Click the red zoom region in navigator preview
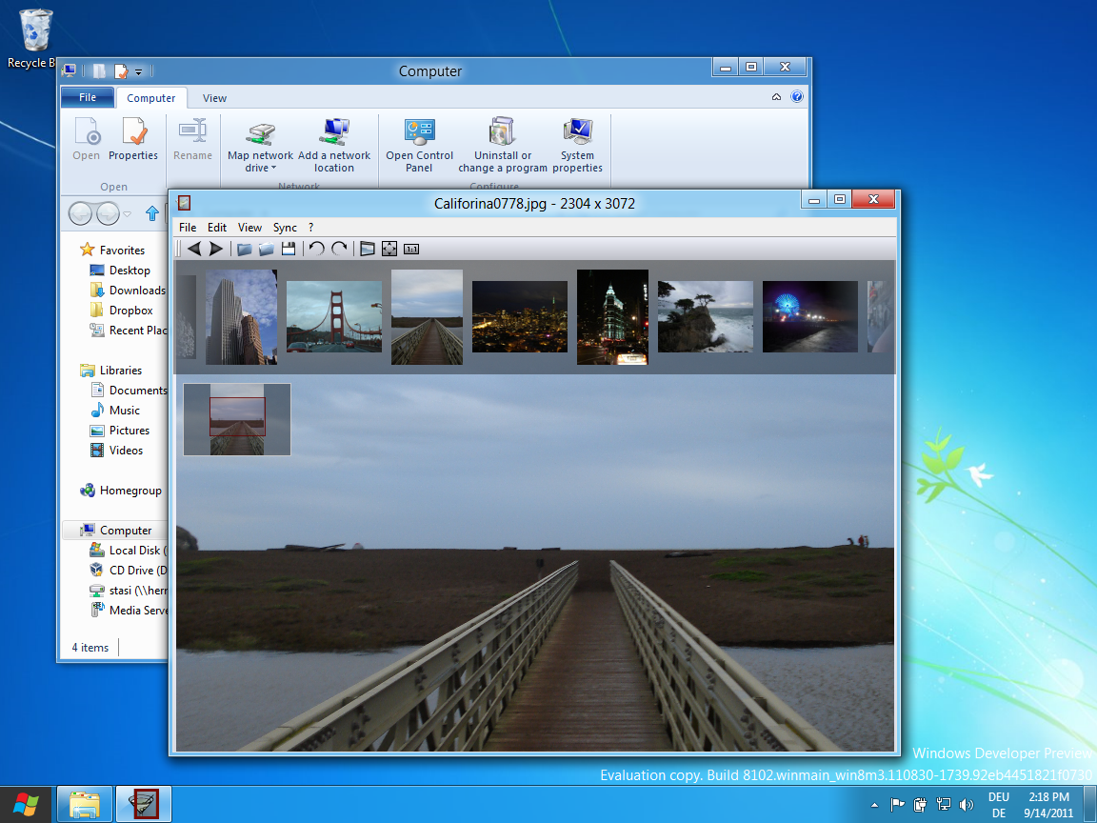This screenshot has width=1097, height=823. tap(237, 416)
